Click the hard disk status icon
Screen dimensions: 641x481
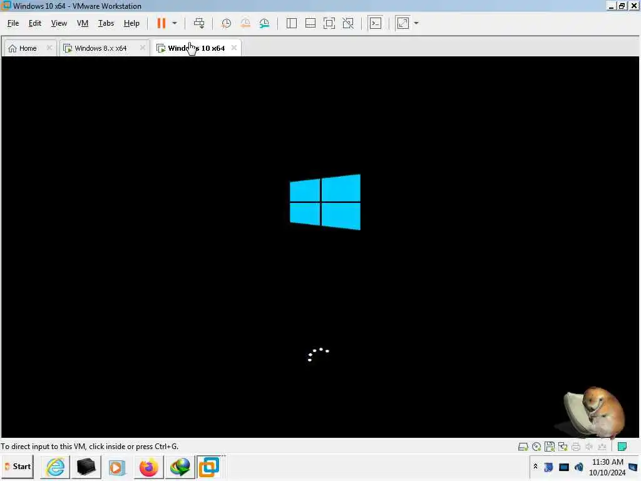523,447
